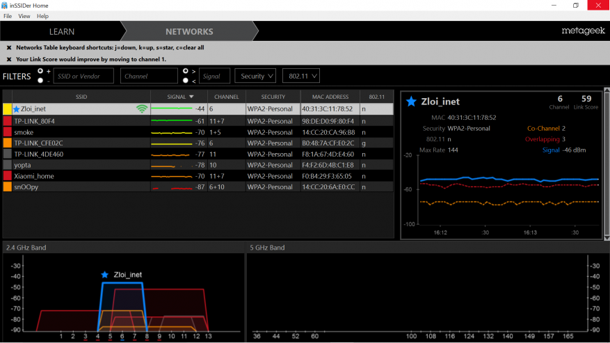Sort by the SIGNAL column arrow

coord(191,97)
